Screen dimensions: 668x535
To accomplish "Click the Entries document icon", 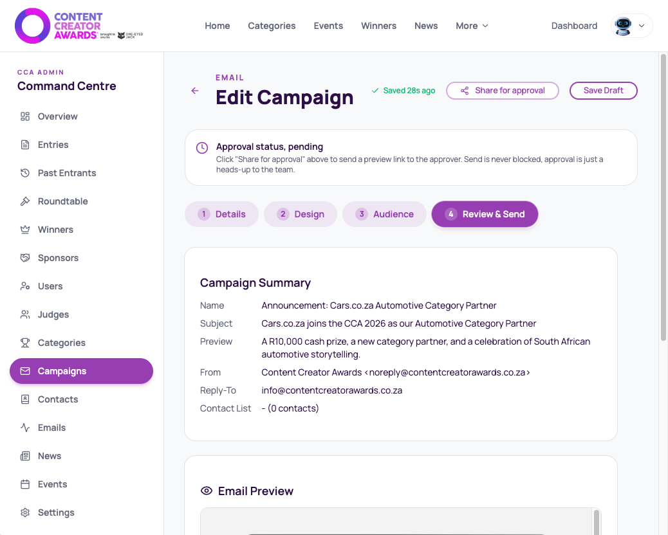I will click(25, 145).
